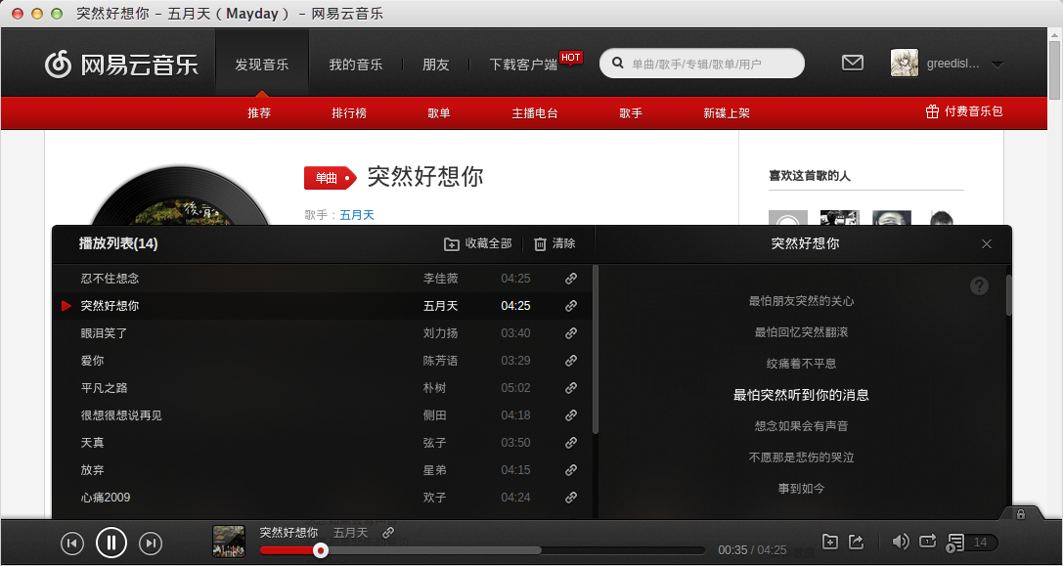The width and height of the screenshot is (1063, 566).
Task: Open the 我的音乐 tab
Action: coord(356,65)
